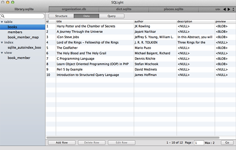Select the books table in sidebar
The width and height of the screenshot is (236, 150).
point(22,27)
